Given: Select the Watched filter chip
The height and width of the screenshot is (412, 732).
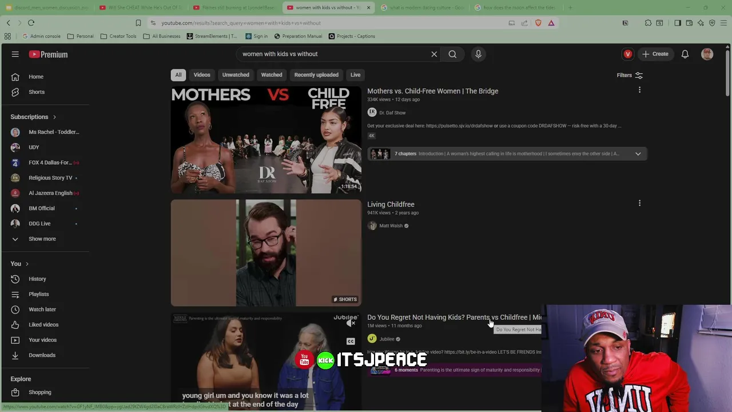Looking at the screenshot, I should click(272, 75).
